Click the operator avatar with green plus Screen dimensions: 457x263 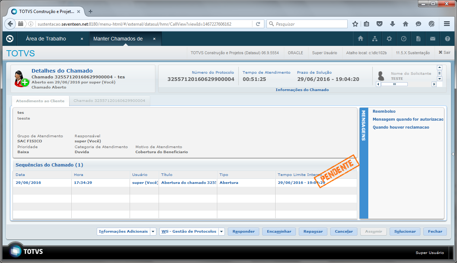[x=21, y=78]
